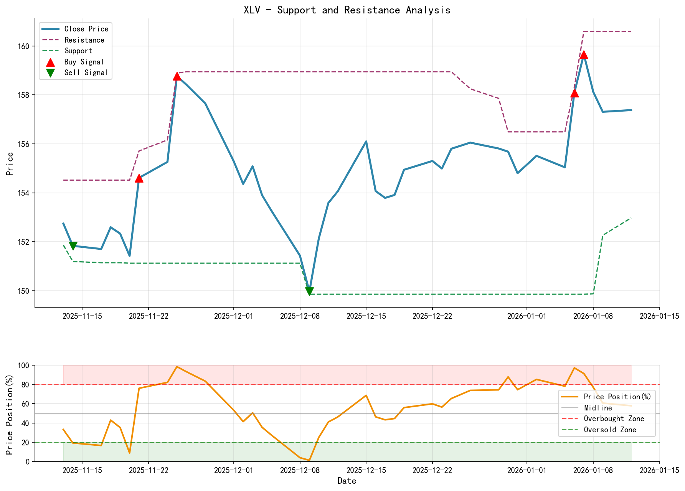Screen dimensions: 685x491
Task: Click the chart title XLV Support and Resistance Analysis
Action: [x=347, y=10]
